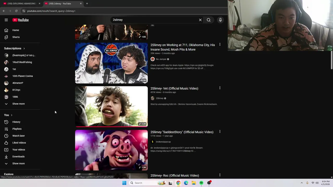Open title '2Slimey- Vet (Official Music Video)'
This screenshot has width=333, height=187.
[x=174, y=89]
